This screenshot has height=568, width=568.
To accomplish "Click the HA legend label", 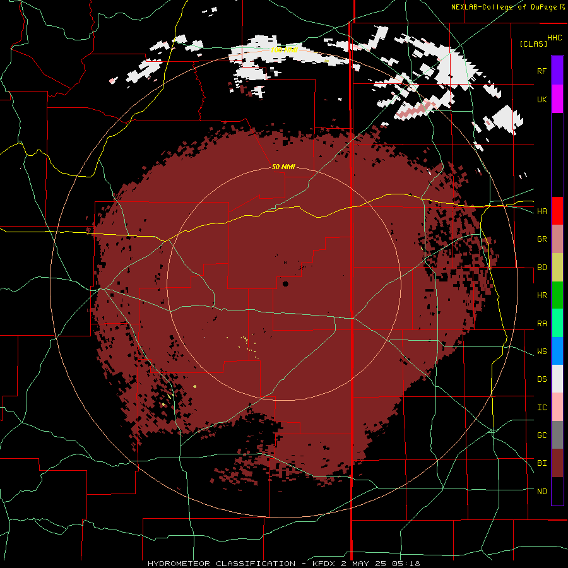I will click(x=541, y=211).
